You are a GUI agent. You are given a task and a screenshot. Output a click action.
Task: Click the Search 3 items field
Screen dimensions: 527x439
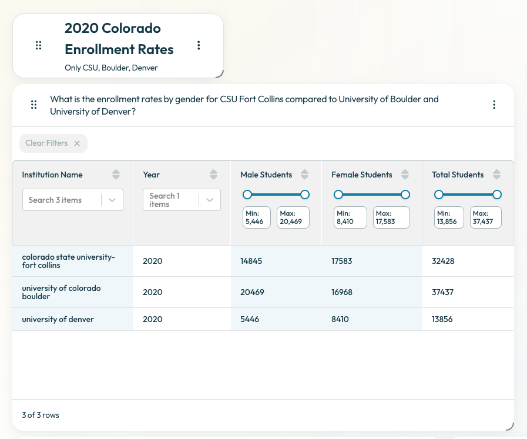[x=73, y=200]
